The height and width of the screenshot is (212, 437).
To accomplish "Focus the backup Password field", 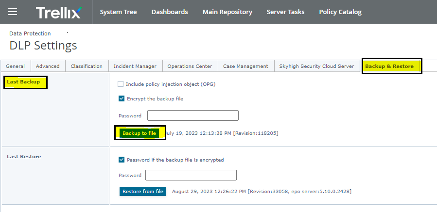I will click(193, 115).
